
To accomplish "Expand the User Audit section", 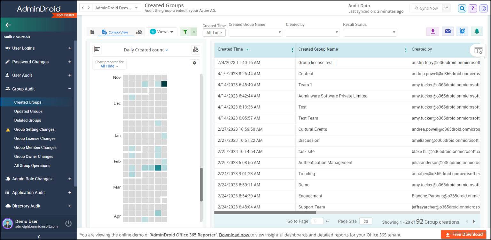I will click(70, 75).
